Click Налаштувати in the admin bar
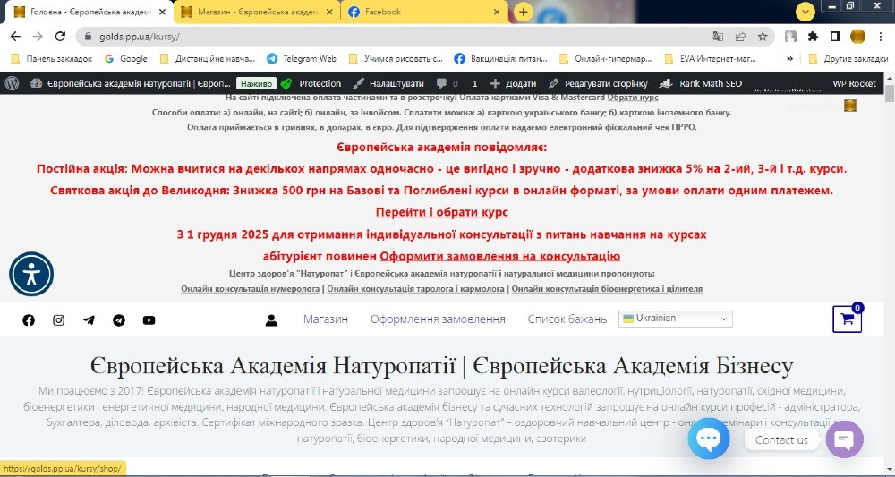The image size is (895, 477). [388, 83]
